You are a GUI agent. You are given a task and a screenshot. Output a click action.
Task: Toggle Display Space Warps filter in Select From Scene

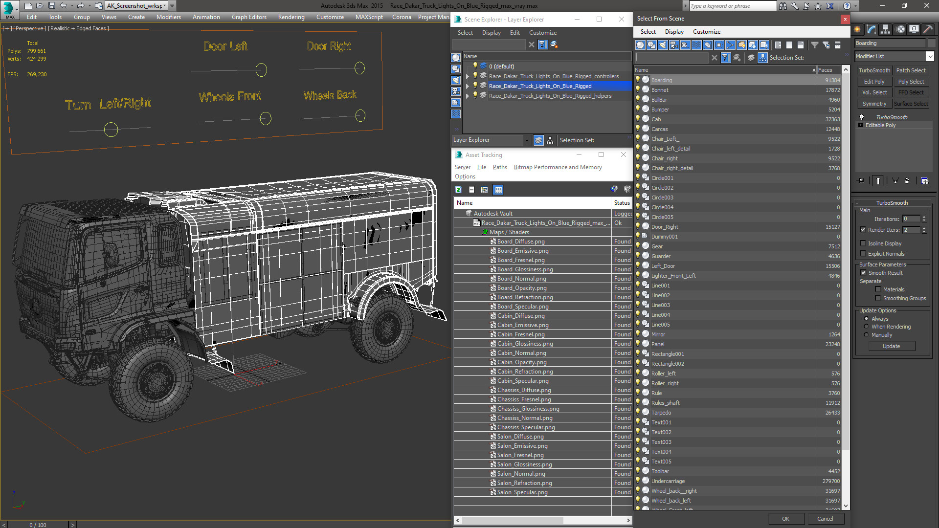pyautogui.click(x=696, y=45)
